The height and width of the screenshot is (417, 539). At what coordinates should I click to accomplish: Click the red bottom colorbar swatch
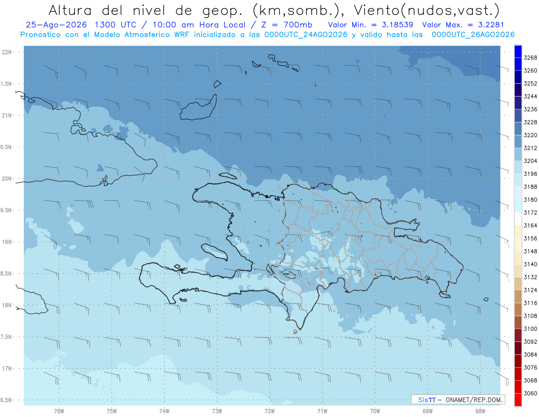pyautogui.click(x=518, y=399)
